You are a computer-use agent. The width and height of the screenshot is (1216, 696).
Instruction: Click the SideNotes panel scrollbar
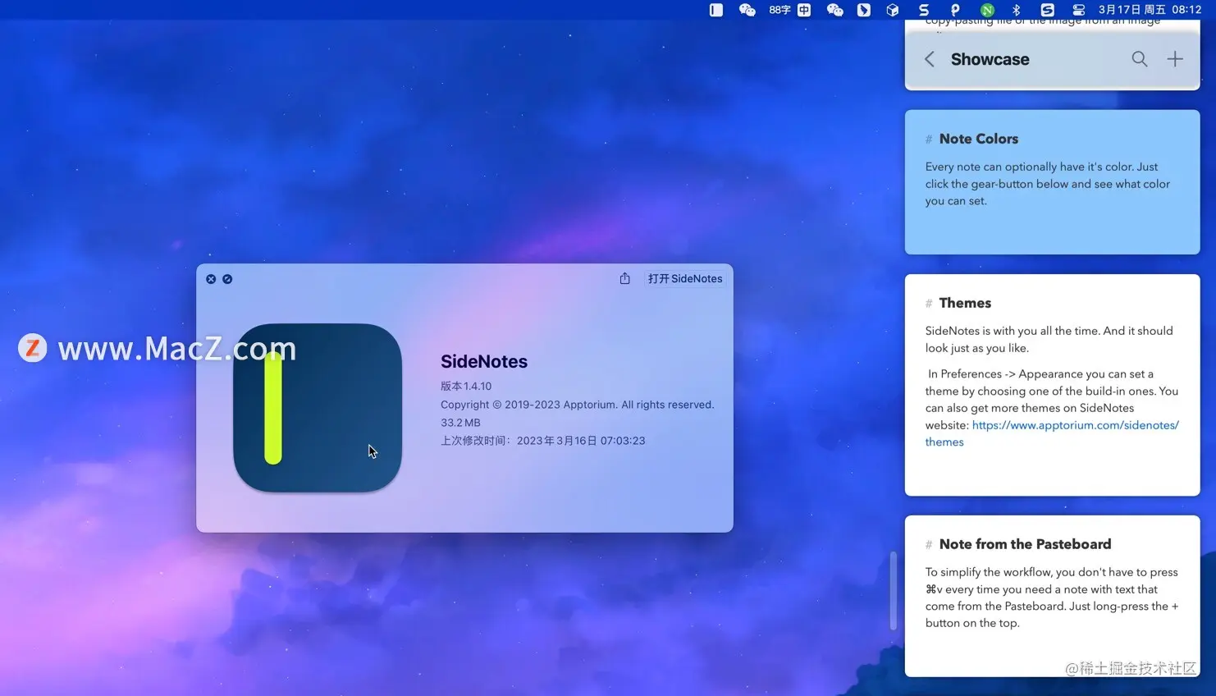click(x=894, y=591)
